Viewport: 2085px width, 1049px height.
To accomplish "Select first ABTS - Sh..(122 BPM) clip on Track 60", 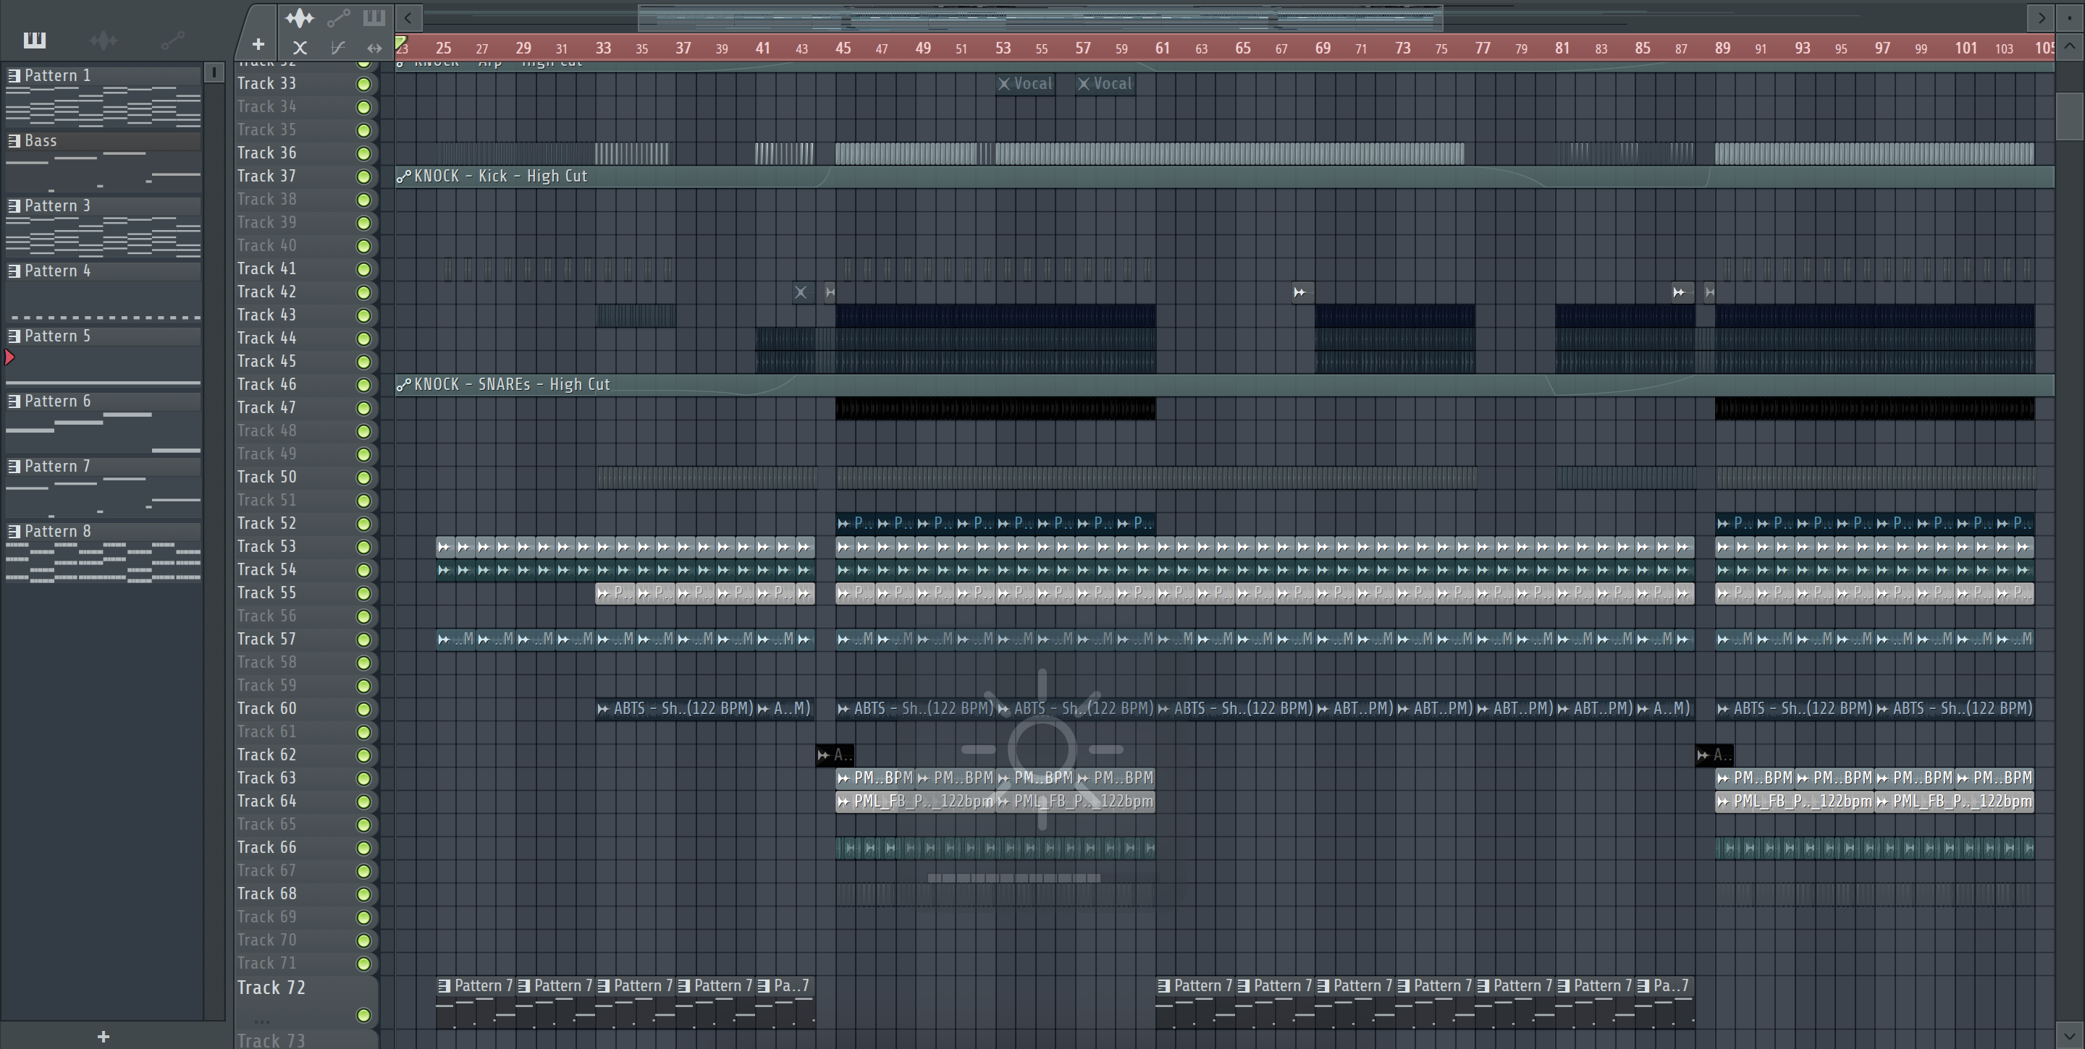I will click(675, 708).
